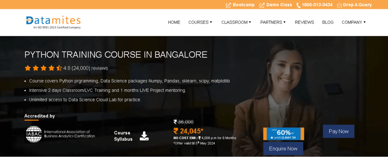Viewport: 388px width, 157px height.
Task: Click the Datamites logo
Action: tap(53, 22)
